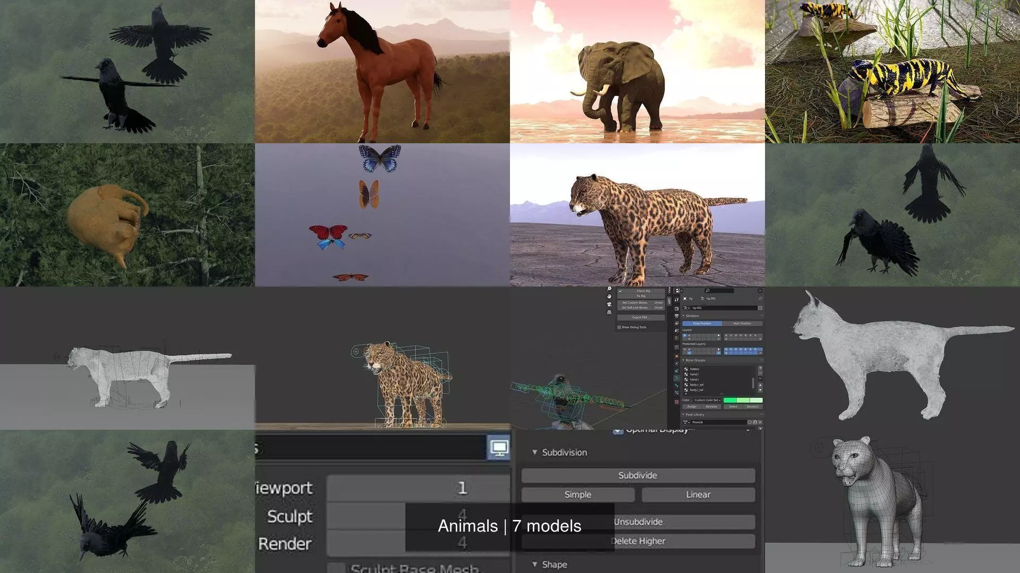Click the hand.l bone group icon

coord(686,374)
